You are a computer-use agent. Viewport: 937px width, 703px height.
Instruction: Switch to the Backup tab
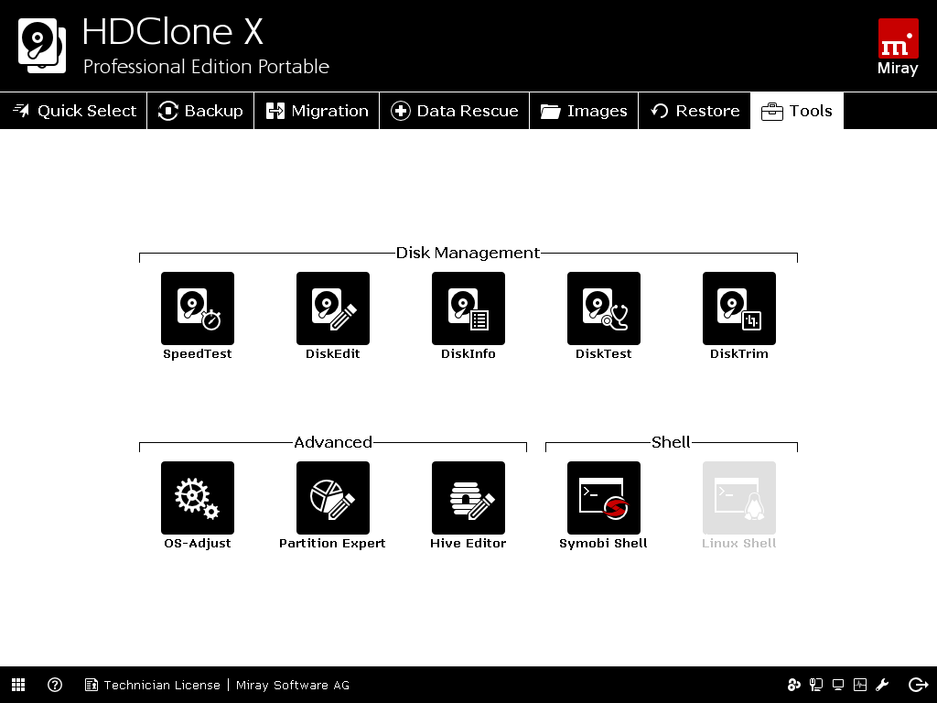(x=200, y=111)
